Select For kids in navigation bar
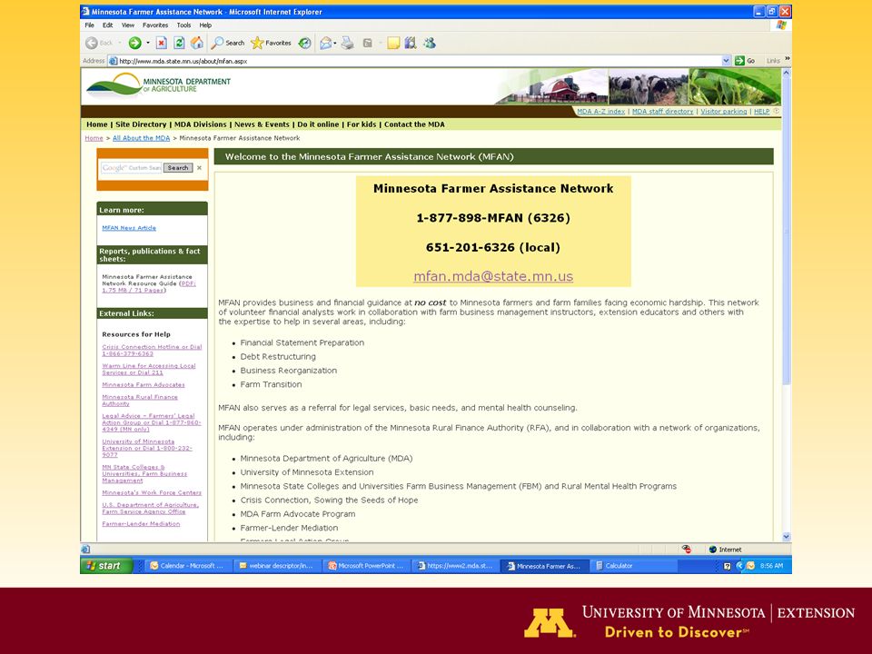 click(x=362, y=124)
